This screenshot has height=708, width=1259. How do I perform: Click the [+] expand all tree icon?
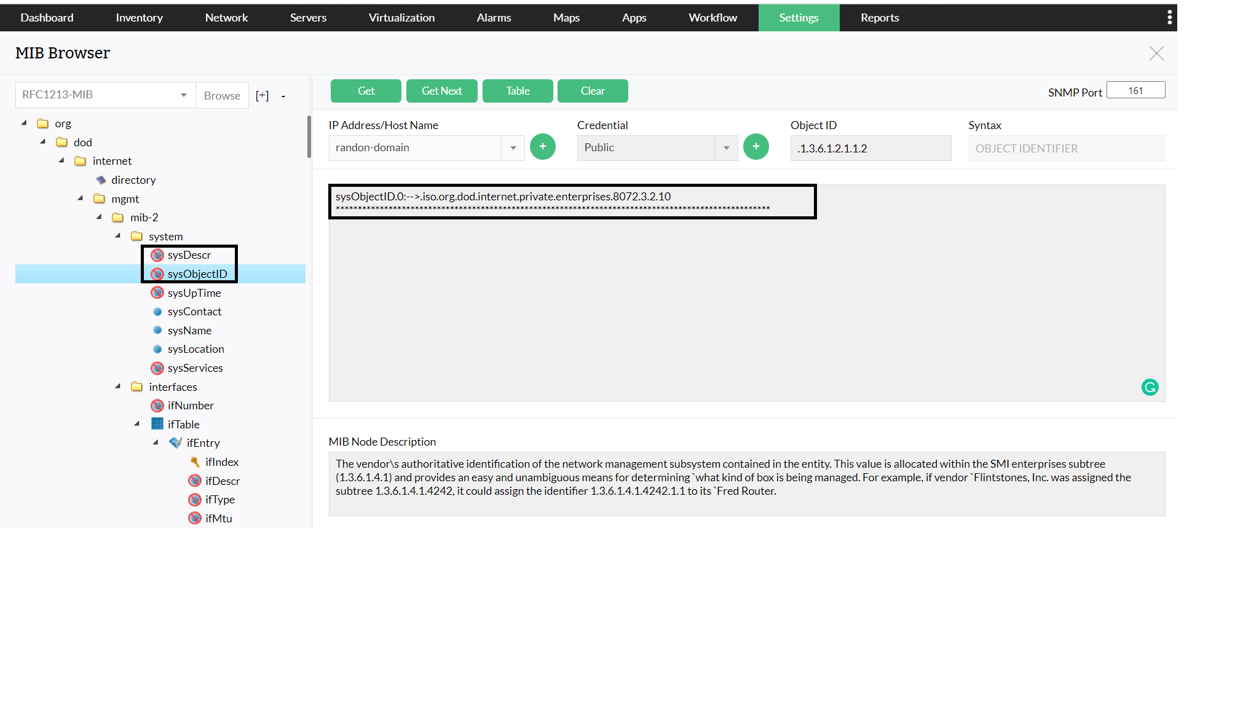(x=262, y=96)
